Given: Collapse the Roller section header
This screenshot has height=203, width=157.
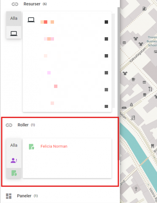Looking at the screenshot, I should (x=26, y=125).
